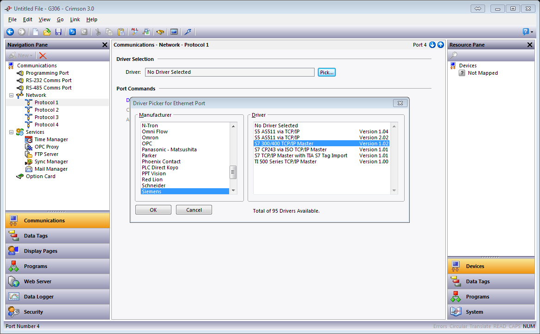This screenshot has height=334, width=540.
Task: Click the Resource Pane search magnifier
Action: pos(454,55)
